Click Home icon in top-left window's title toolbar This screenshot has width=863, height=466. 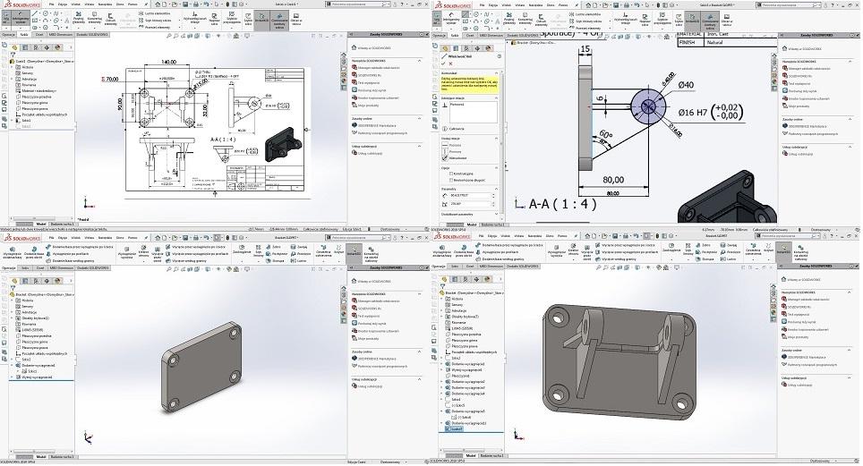158,4
